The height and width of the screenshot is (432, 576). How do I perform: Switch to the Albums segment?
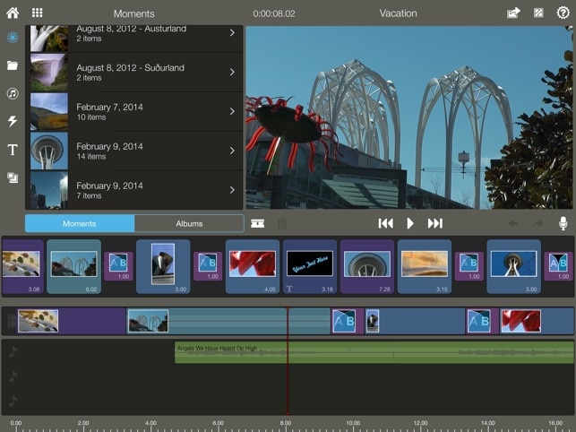(x=189, y=224)
